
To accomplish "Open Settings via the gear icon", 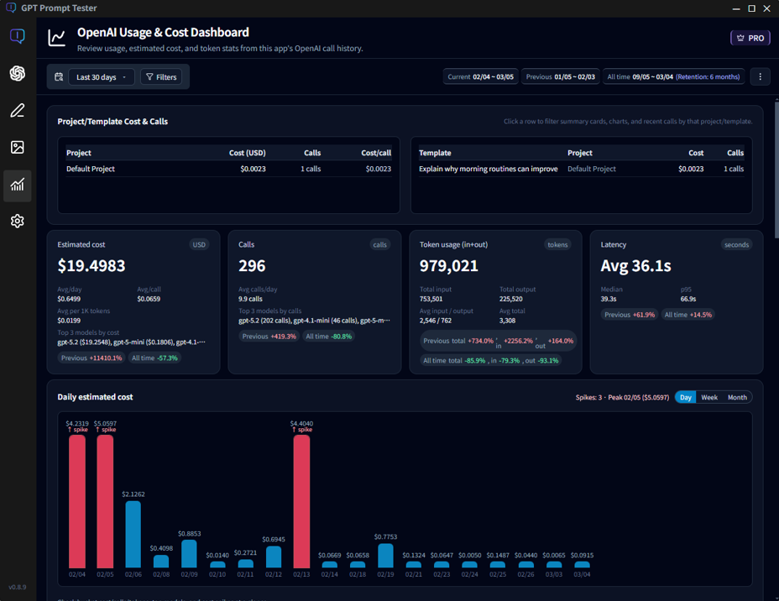I will 18,221.
